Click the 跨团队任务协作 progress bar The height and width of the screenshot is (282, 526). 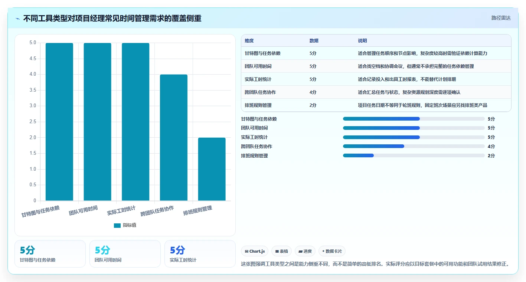pyautogui.click(x=414, y=146)
